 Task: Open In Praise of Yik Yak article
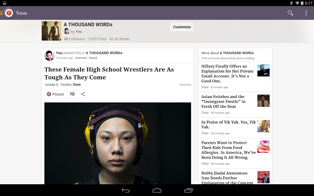coord(228,124)
